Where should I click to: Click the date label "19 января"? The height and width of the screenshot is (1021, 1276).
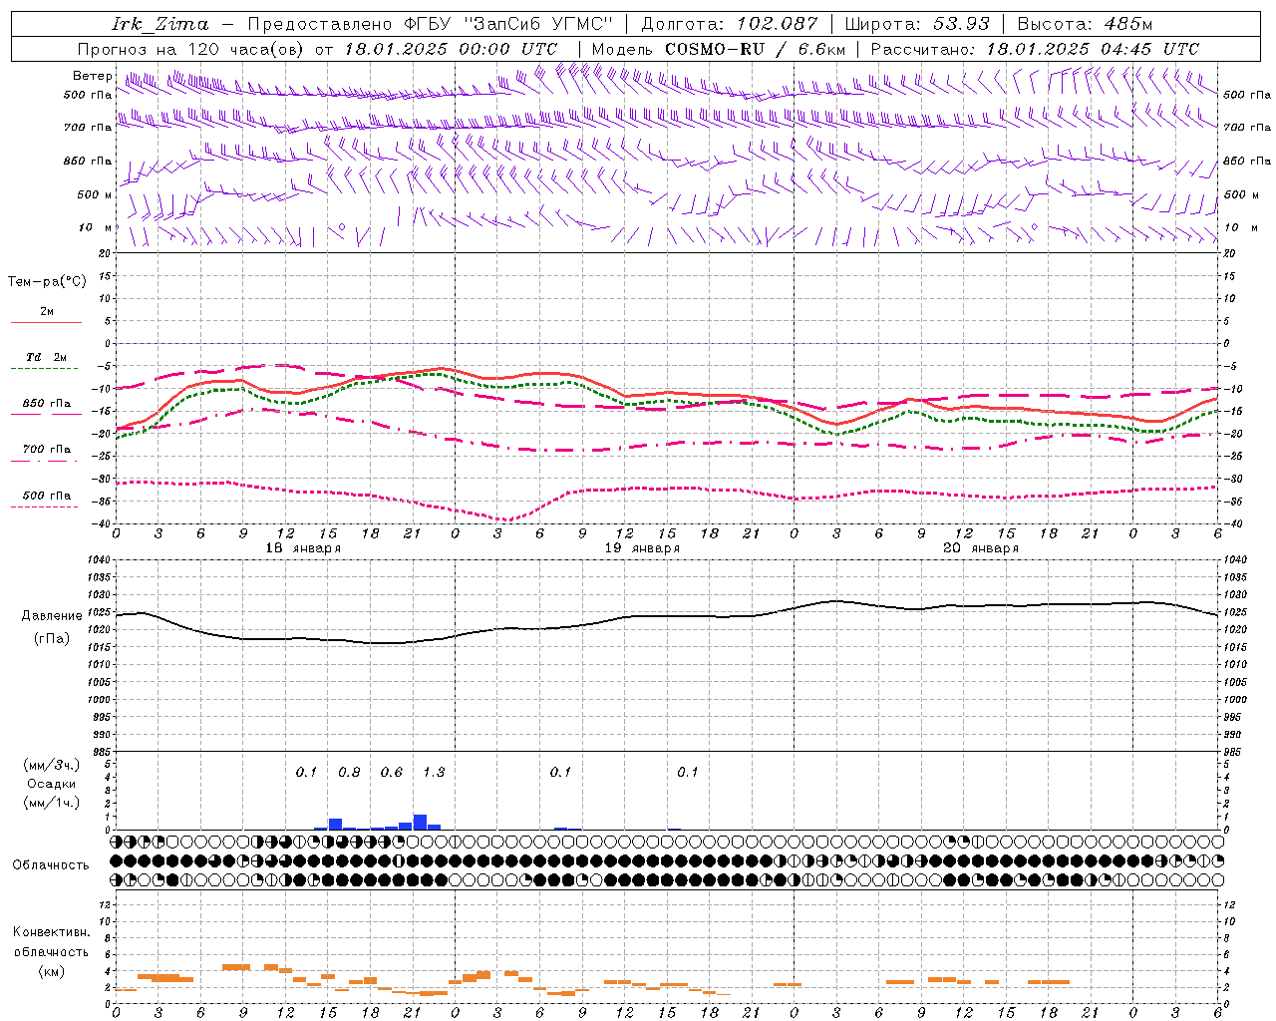coord(642,548)
